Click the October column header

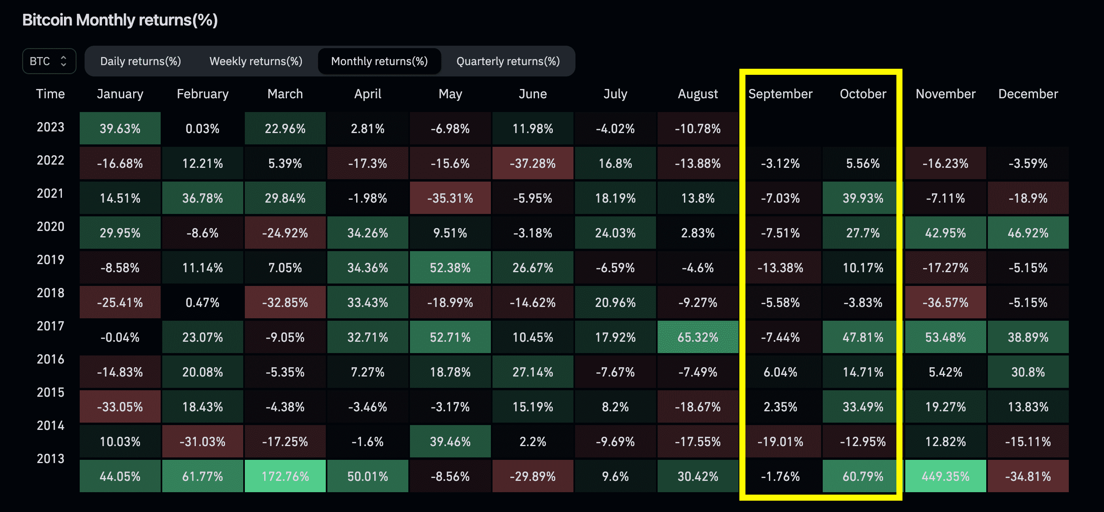pos(863,94)
